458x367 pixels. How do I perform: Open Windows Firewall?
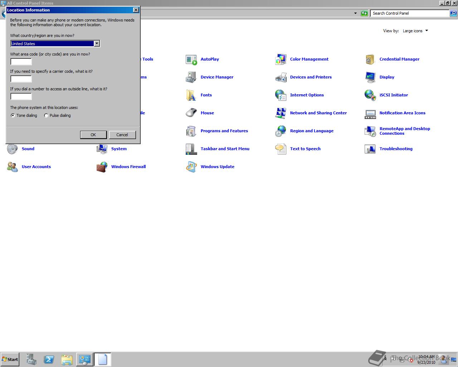point(121,167)
